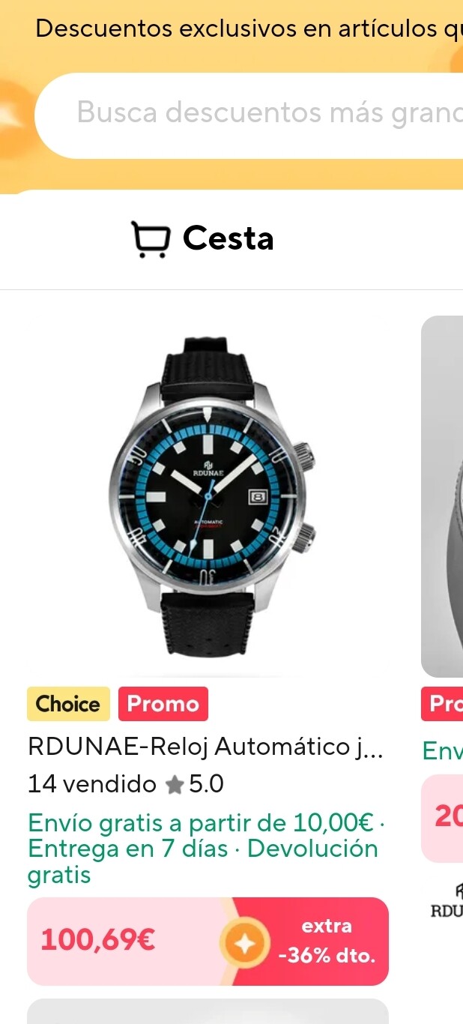The width and height of the screenshot is (463, 1024).
Task: Select the red Promo badge
Action: 163,704
